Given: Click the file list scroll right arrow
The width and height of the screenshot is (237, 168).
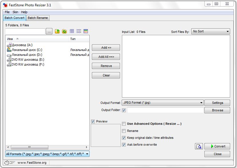Looking at the screenshot, I should tap(87, 147).
